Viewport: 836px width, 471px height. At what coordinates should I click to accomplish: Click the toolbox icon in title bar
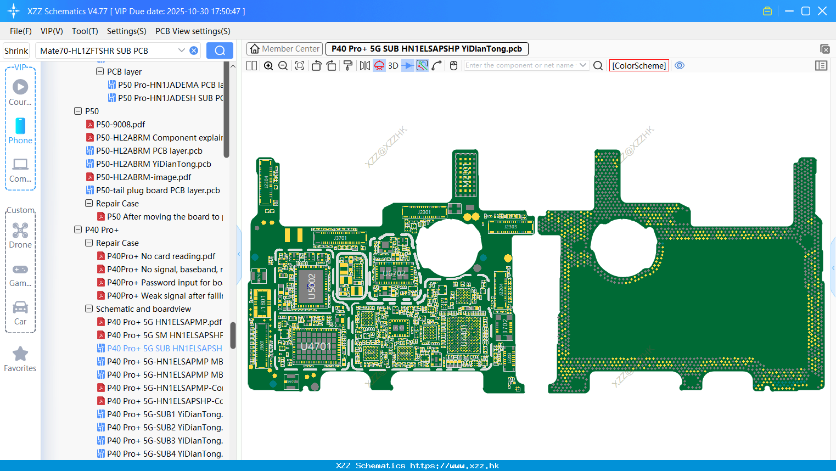pyautogui.click(x=767, y=11)
